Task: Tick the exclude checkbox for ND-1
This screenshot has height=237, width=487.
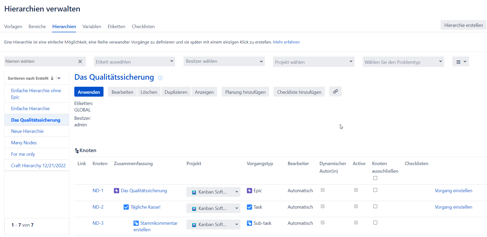Action: click(375, 190)
